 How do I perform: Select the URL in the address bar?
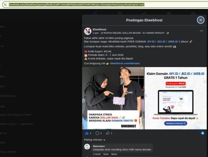[x=77, y=5]
